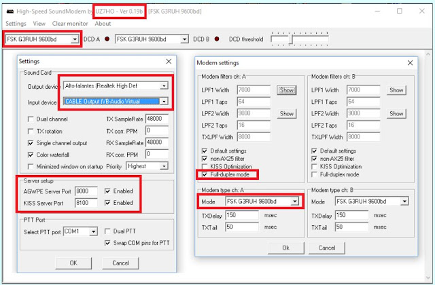Open Mode dropdown for modem channel A
Viewport: 435px width, 285px height.
pos(294,202)
